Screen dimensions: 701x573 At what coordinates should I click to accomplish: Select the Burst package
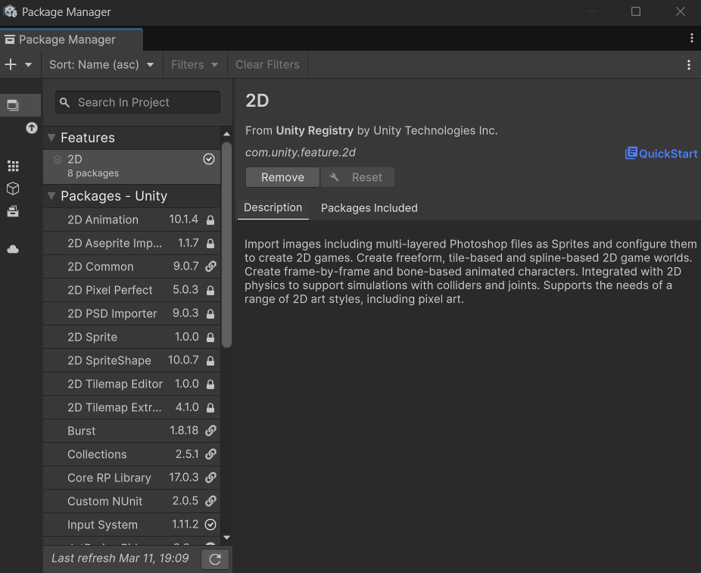pos(132,431)
